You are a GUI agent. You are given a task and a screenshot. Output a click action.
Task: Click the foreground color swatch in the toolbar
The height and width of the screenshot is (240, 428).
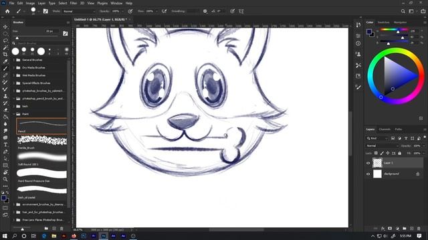pos(3,198)
